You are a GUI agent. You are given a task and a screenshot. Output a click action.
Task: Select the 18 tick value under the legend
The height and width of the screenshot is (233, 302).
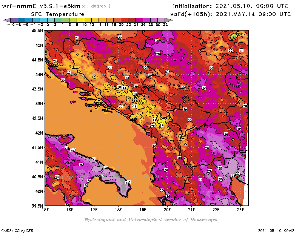coord(114,25)
